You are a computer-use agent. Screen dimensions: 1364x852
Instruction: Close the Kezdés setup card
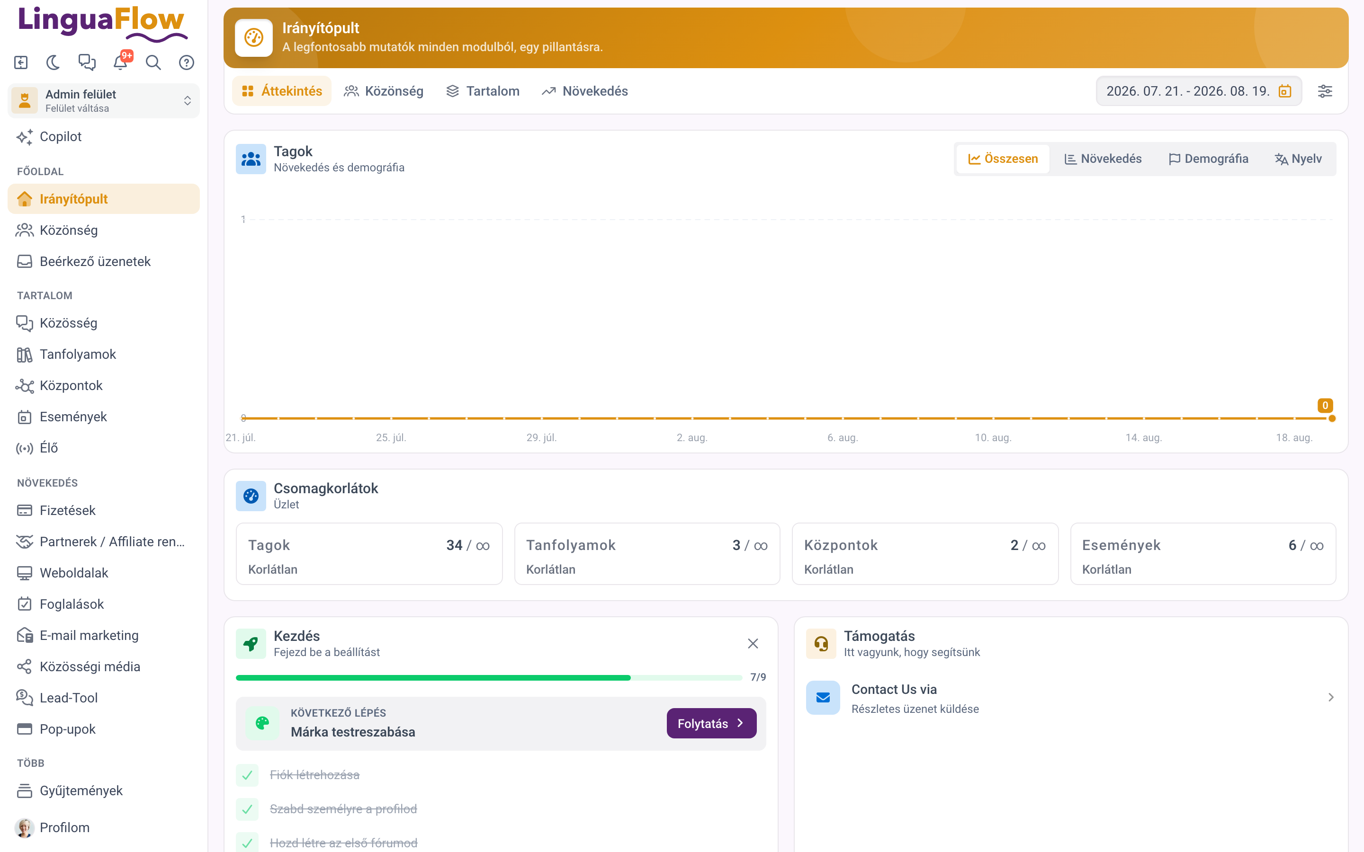pyautogui.click(x=753, y=644)
